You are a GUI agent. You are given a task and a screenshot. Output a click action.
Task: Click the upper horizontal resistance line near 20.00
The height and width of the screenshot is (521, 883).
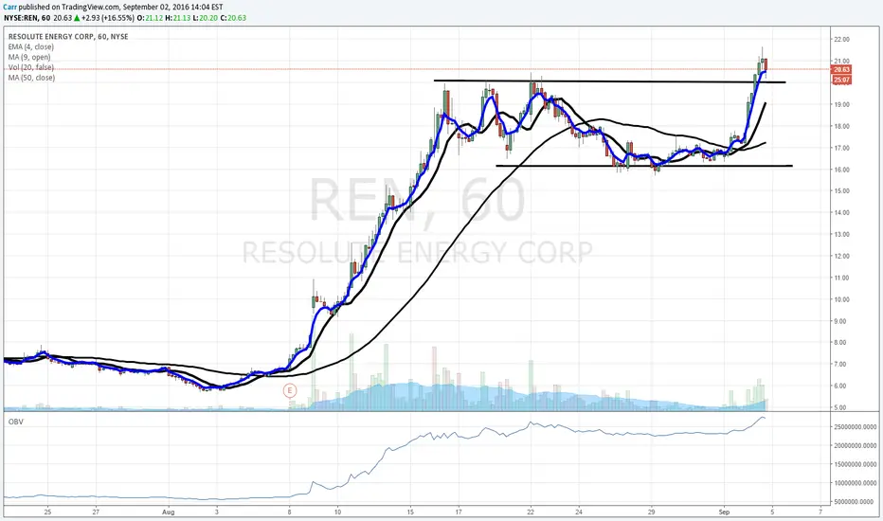point(609,81)
